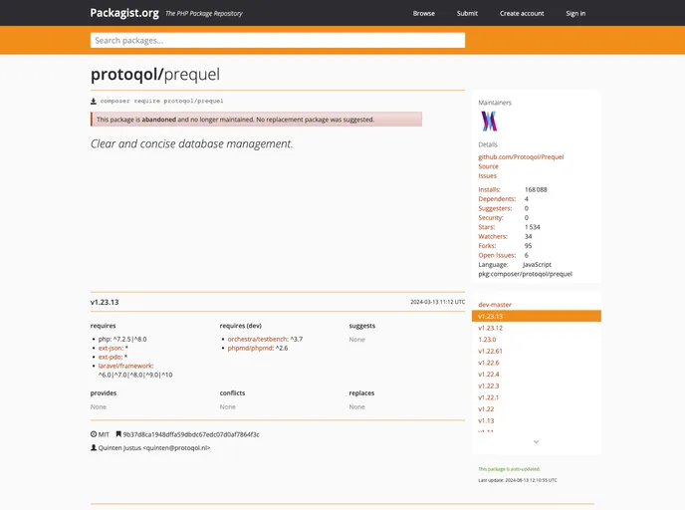Click the MIT license icon

pos(94,434)
